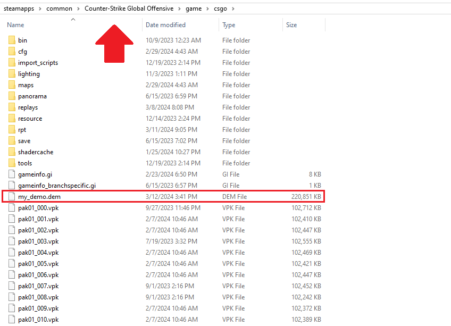Viewport: 451px width, 326px height.
Task: Open the replays folder icon
Action: tap(11, 107)
